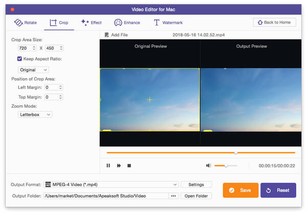Viewport: 307px width, 214px height.
Task: Click the Output Preview video pane
Action: 251,100
